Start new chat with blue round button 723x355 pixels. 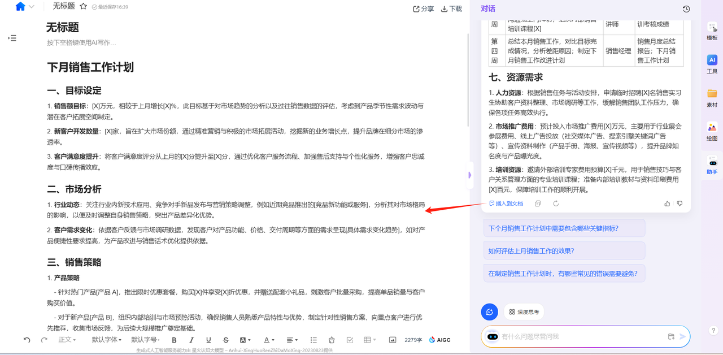490,311
